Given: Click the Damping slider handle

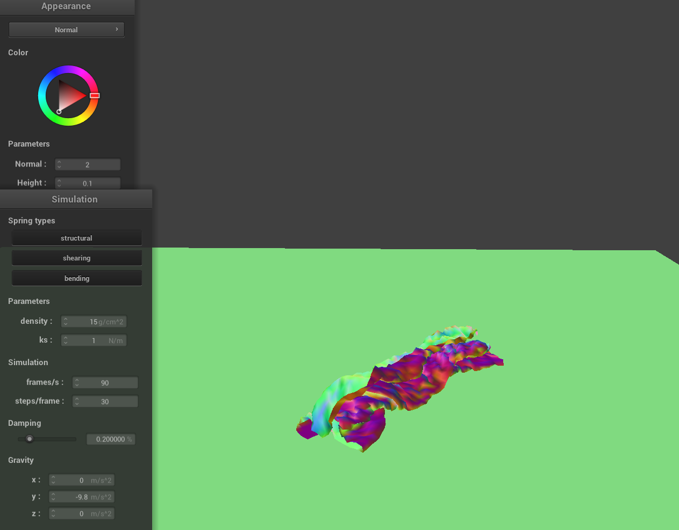Looking at the screenshot, I should (x=30, y=439).
